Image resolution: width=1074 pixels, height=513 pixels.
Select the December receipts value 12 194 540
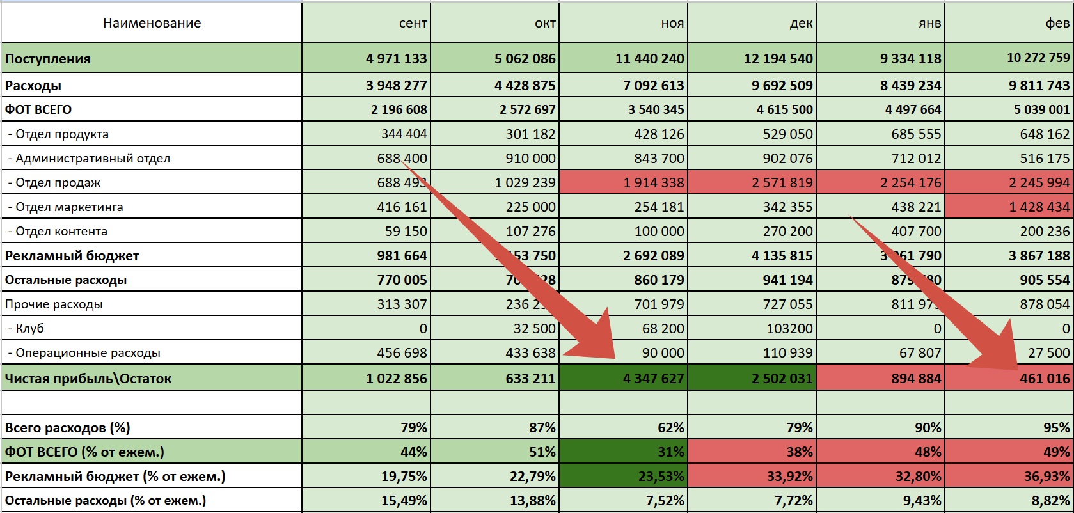click(x=752, y=58)
